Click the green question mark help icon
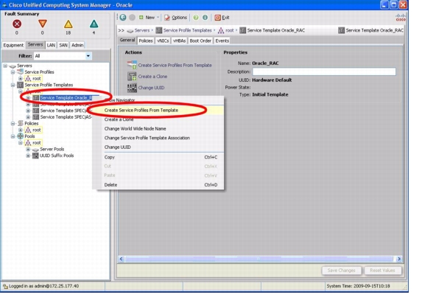Viewport: 422px width, 300px height. point(196,18)
